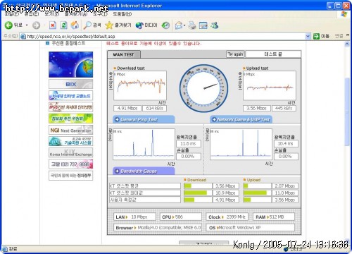Click the Mail envelope toolbar icon
This screenshot has width=352, height=254.
(179, 25)
